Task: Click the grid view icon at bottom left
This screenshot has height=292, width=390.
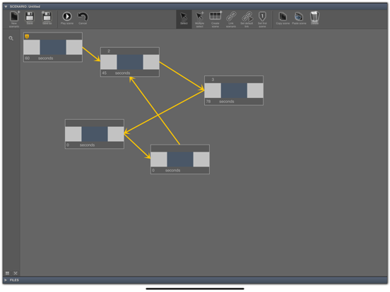Action: tap(7, 273)
